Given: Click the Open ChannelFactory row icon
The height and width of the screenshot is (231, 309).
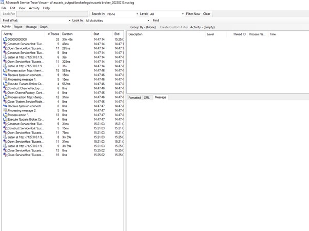Looking at the screenshot, I should [5, 92].
